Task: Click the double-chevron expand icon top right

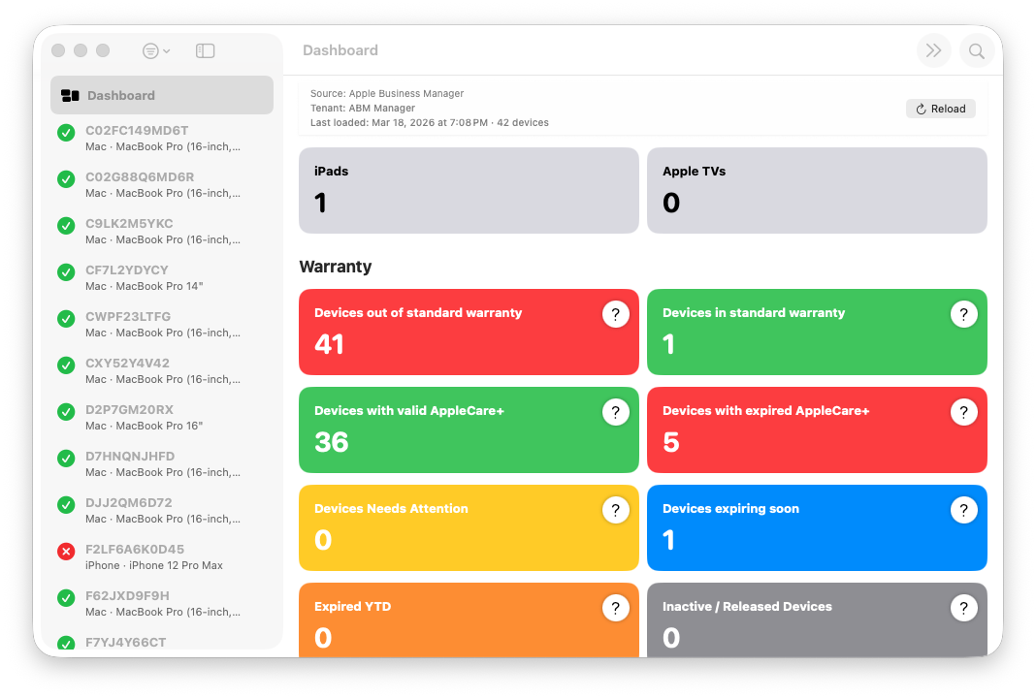Action: click(x=933, y=50)
